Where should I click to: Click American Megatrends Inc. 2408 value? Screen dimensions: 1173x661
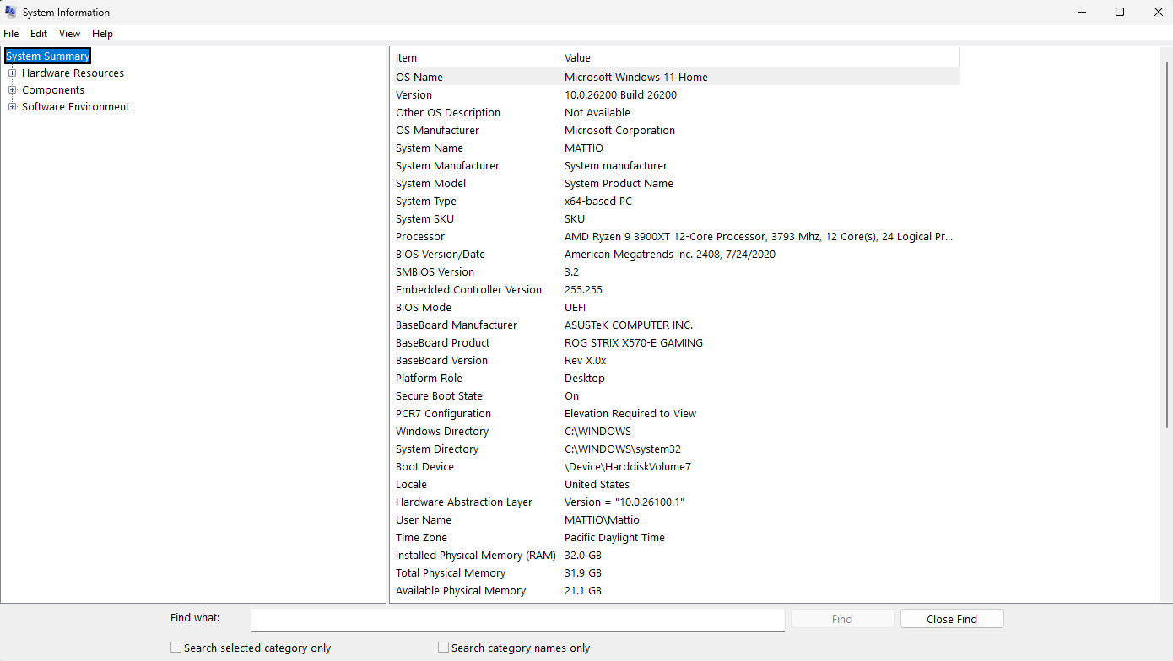(x=669, y=255)
